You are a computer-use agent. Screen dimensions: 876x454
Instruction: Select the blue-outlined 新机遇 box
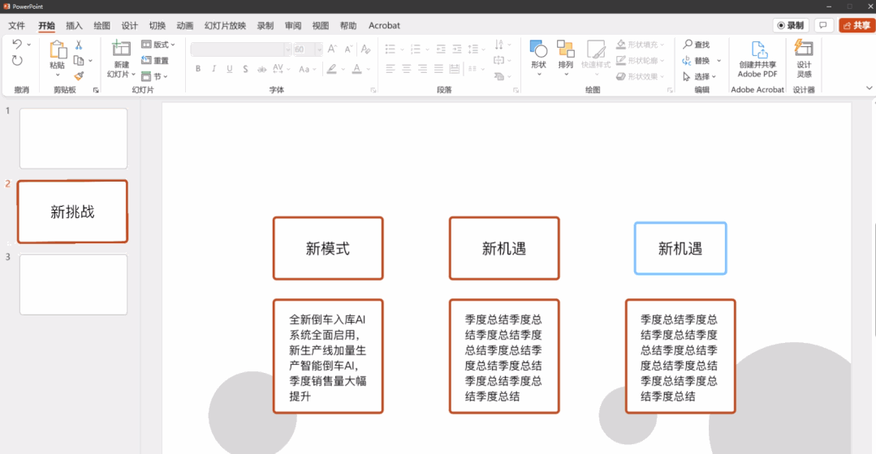[680, 248]
